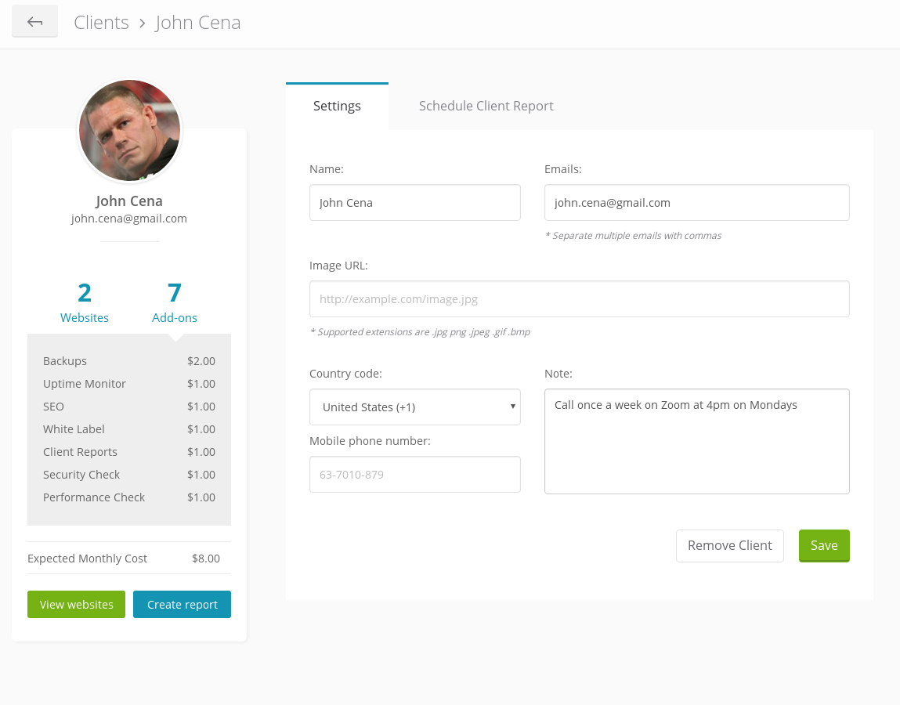This screenshot has width=900, height=705.
Task: Select the 7 Add-ons counter
Action: [x=175, y=303]
